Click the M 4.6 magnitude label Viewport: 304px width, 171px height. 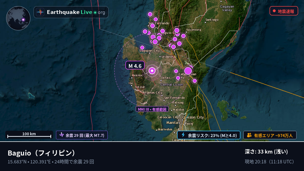pyautogui.click(x=135, y=65)
